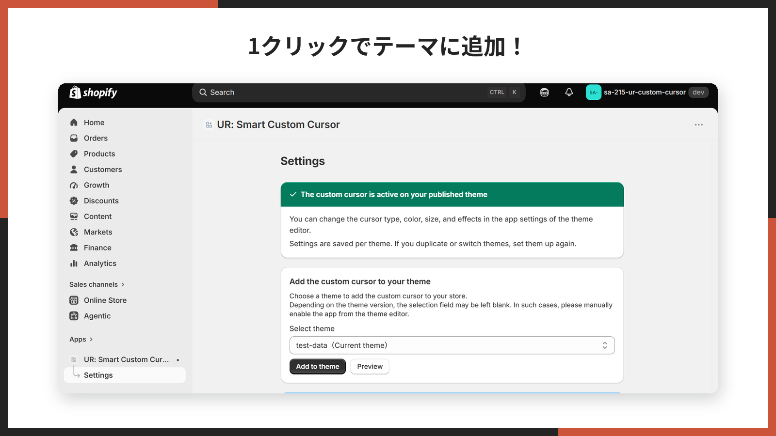Screen dimensions: 776x436
Task: Click the pin dot next to UR: Smart Custom Cur...
Action: [x=178, y=360]
